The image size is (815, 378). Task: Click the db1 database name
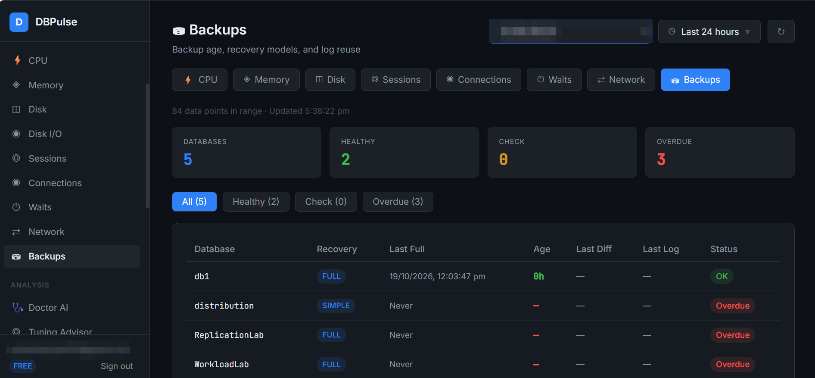click(x=202, y=276)
